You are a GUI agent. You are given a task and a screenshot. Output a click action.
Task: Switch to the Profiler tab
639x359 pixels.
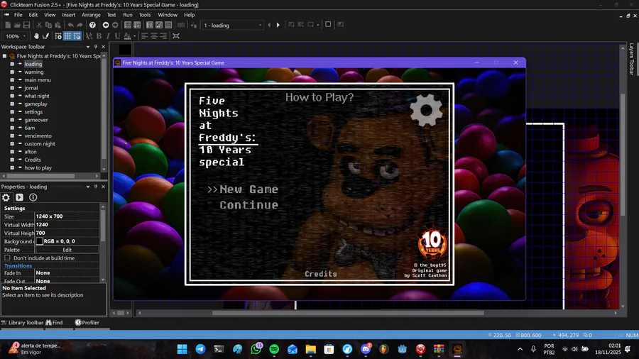click(87, 322)
